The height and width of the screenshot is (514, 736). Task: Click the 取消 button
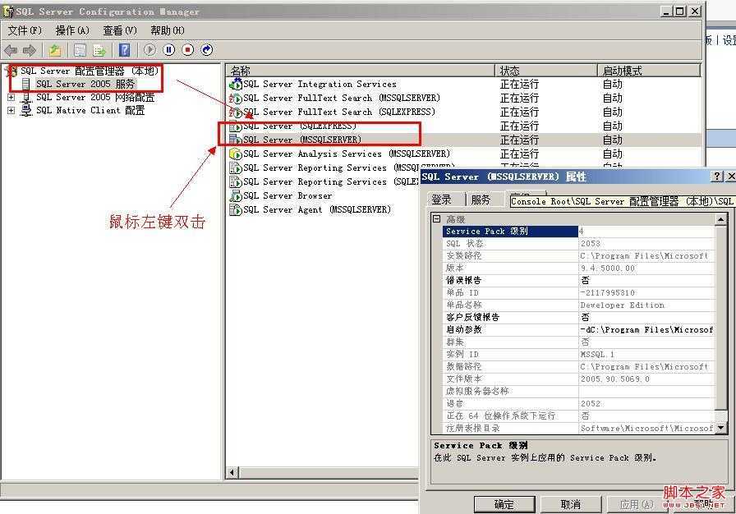(x=571, y=504)
